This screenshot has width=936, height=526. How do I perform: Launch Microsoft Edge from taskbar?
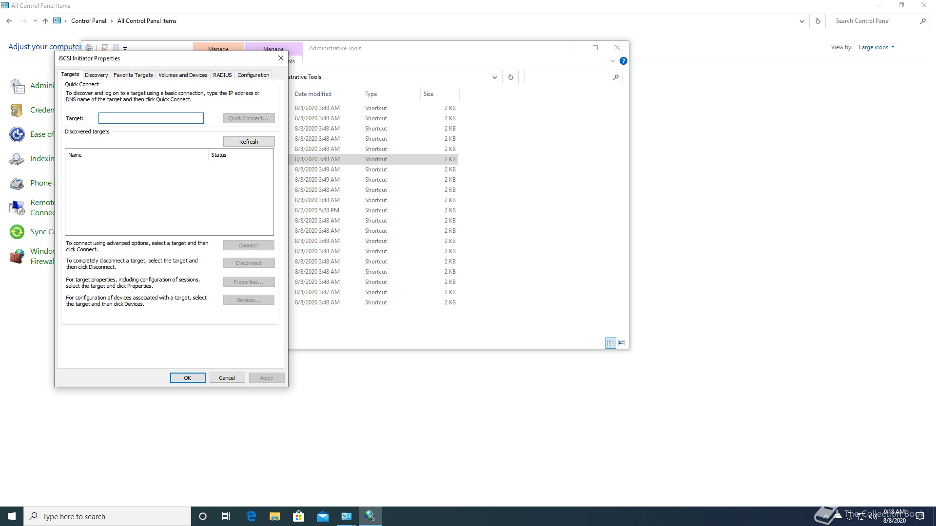click(251, 516)
